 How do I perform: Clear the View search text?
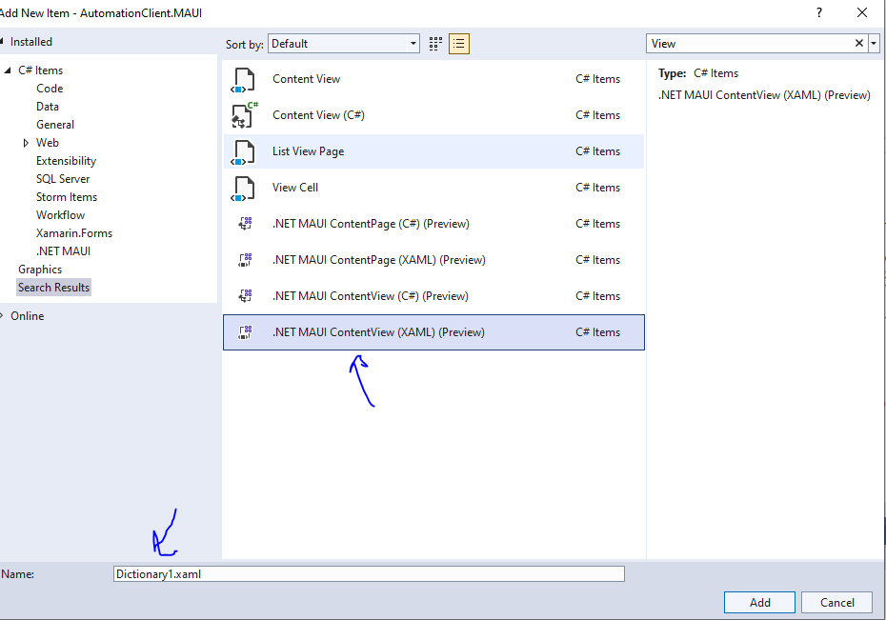859,44
